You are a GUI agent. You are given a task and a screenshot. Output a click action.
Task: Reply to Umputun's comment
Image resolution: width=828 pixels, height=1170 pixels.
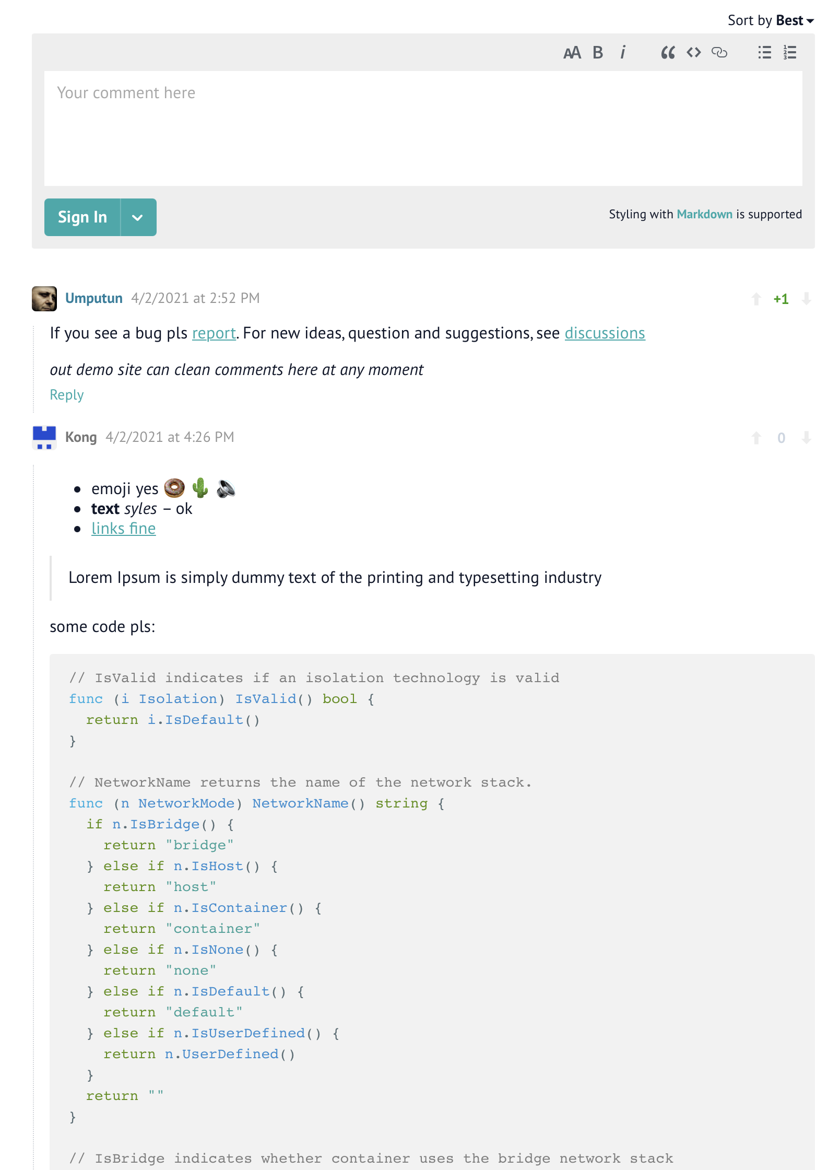click(66, 395)
